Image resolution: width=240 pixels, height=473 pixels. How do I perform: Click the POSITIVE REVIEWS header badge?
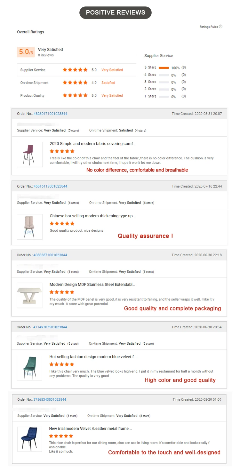pyautogui.click(x=116, y=12)
